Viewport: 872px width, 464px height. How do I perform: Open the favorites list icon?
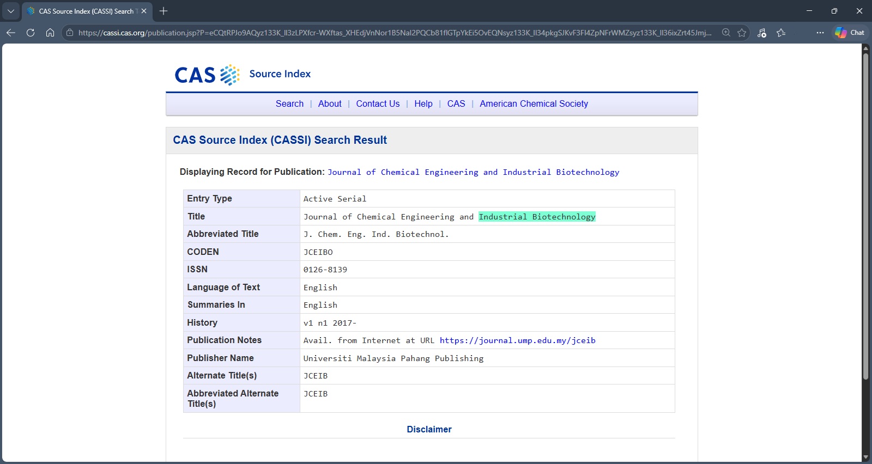(x=781, y=33)
